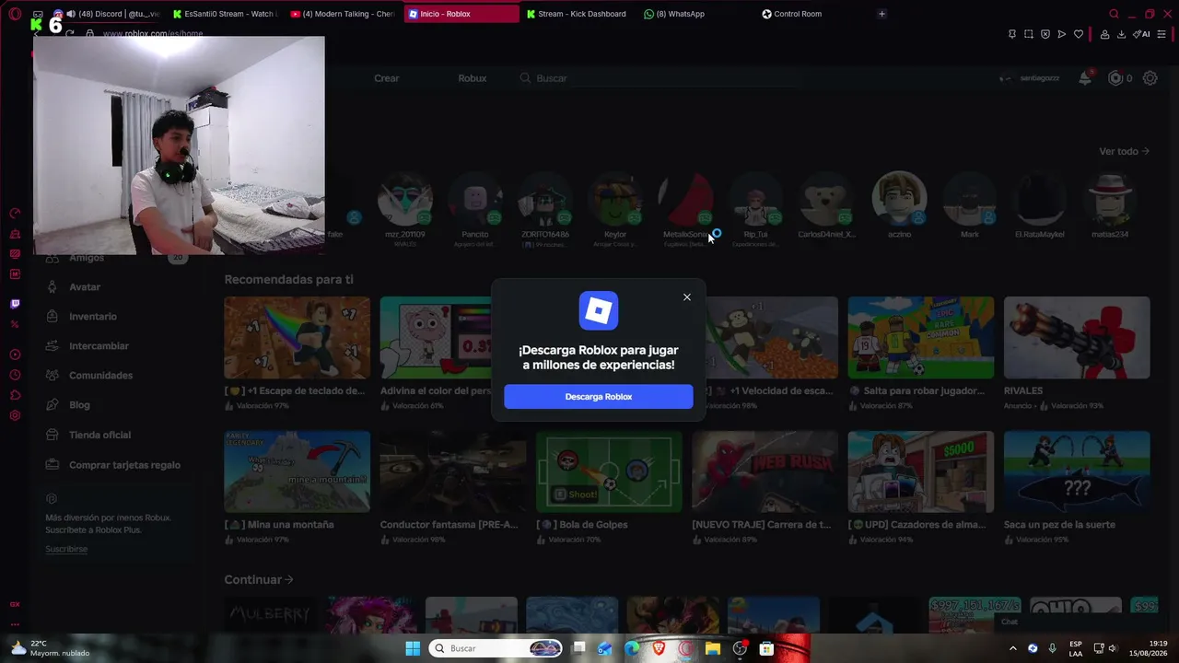Open the Opera sidebar player icon
The image size is (1179, 663).
coord(15,355)
